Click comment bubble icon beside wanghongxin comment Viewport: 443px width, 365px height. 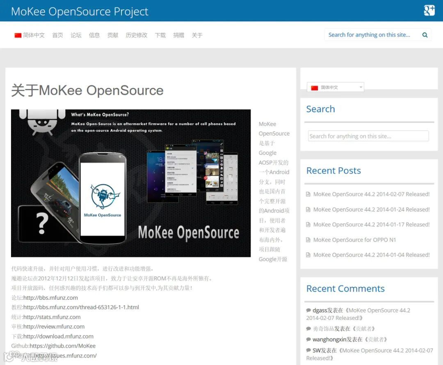point(308,339)
